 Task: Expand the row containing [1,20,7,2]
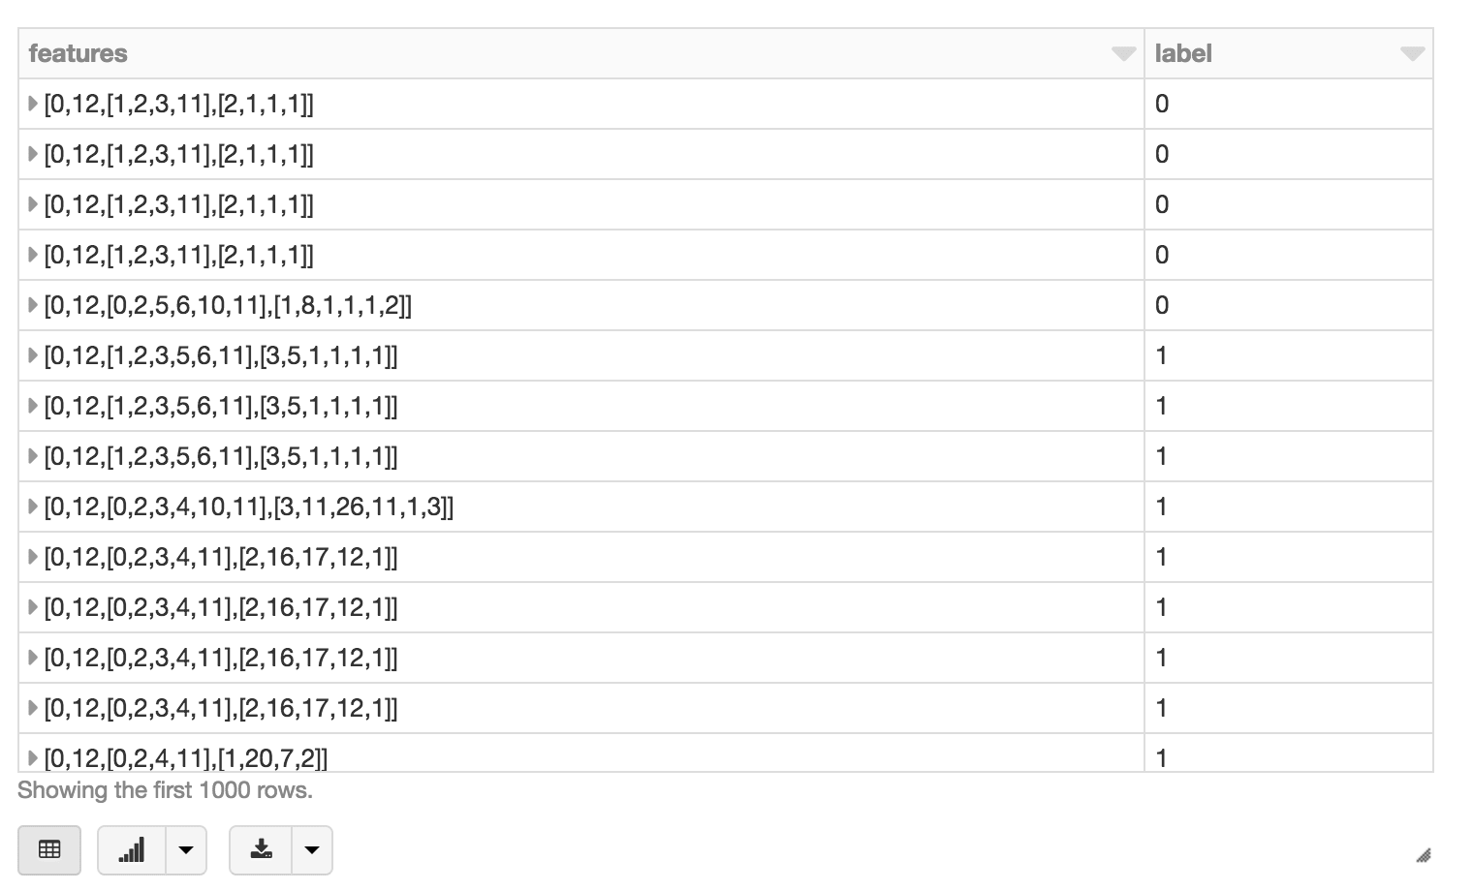33,757
